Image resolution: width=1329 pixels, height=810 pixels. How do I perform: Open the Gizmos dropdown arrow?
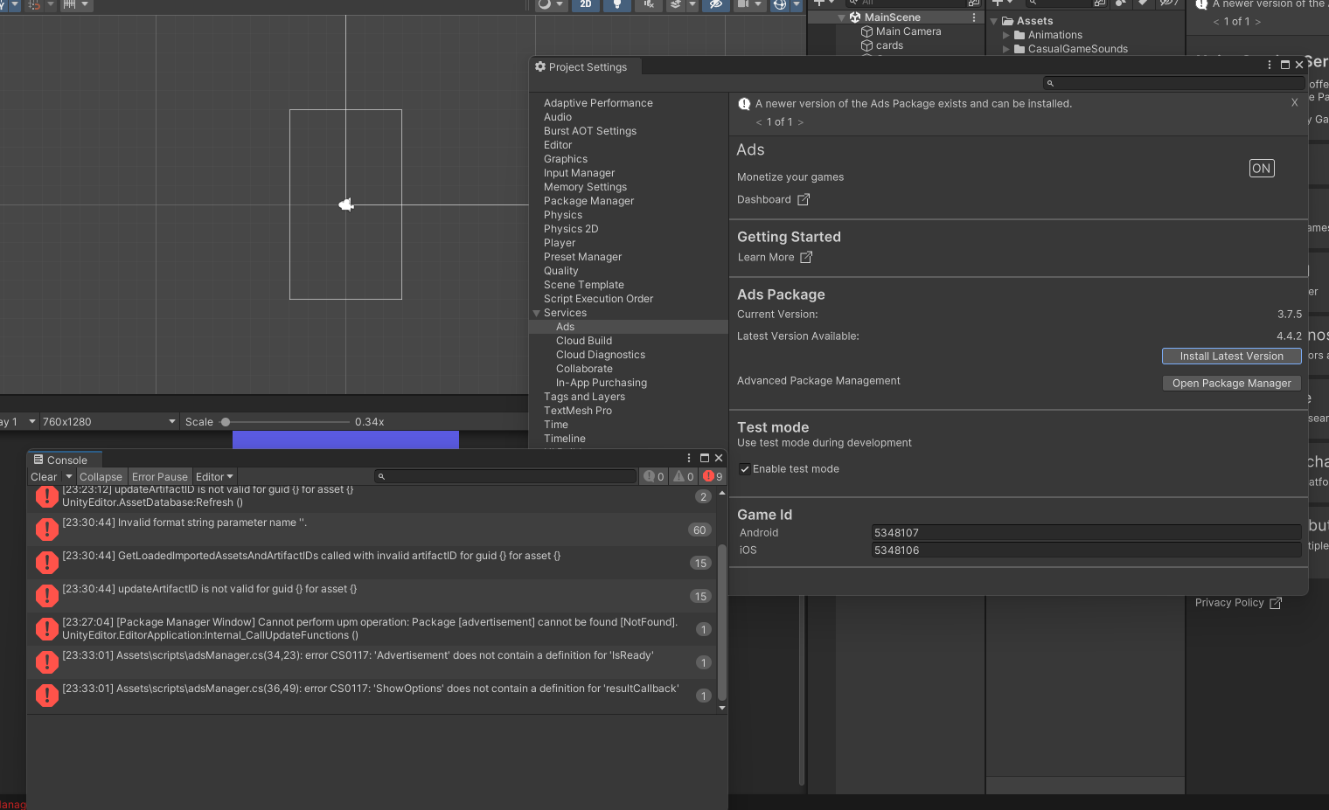coord(797,4)
